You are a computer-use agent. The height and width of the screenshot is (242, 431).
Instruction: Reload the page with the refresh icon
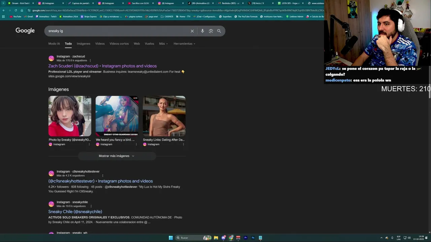(15, 10)
